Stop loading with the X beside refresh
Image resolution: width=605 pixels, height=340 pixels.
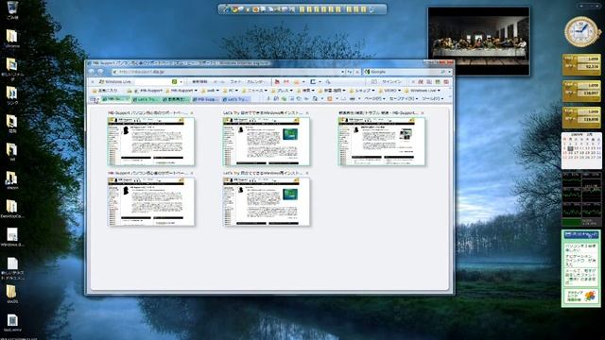click(357, 72)
